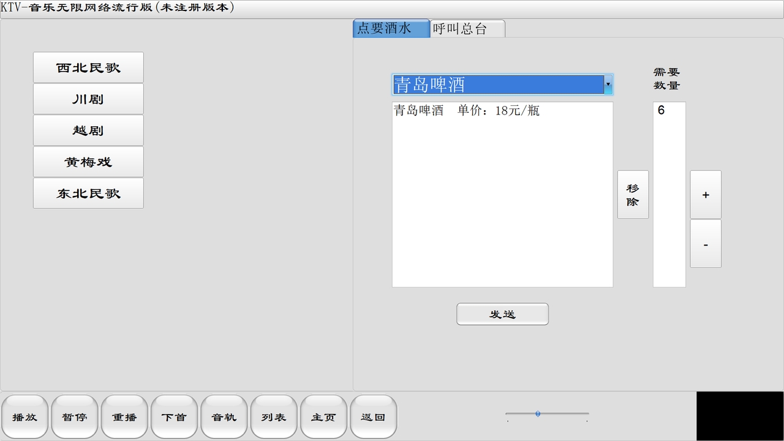Choose the 黄梅戏 song category
The image size is (784, 441).
(88, 162)
